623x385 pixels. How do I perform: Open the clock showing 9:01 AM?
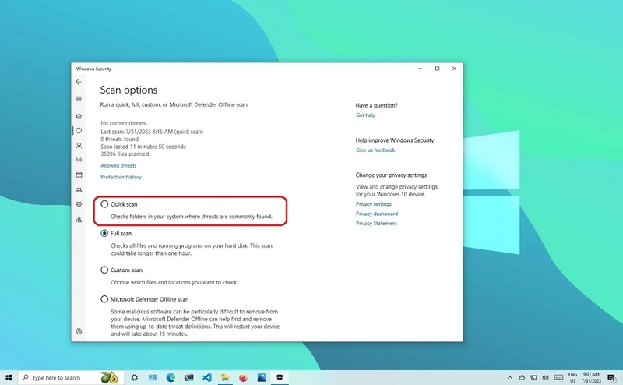(x=591, y=377)
